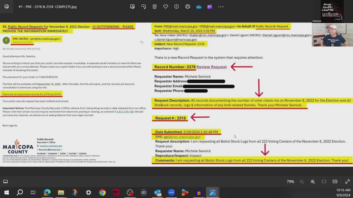Open the Snipping tool taskbar icon
Viewport: 353px width, 198px height.
point(75,193)
